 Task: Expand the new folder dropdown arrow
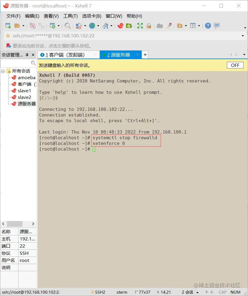186,26
